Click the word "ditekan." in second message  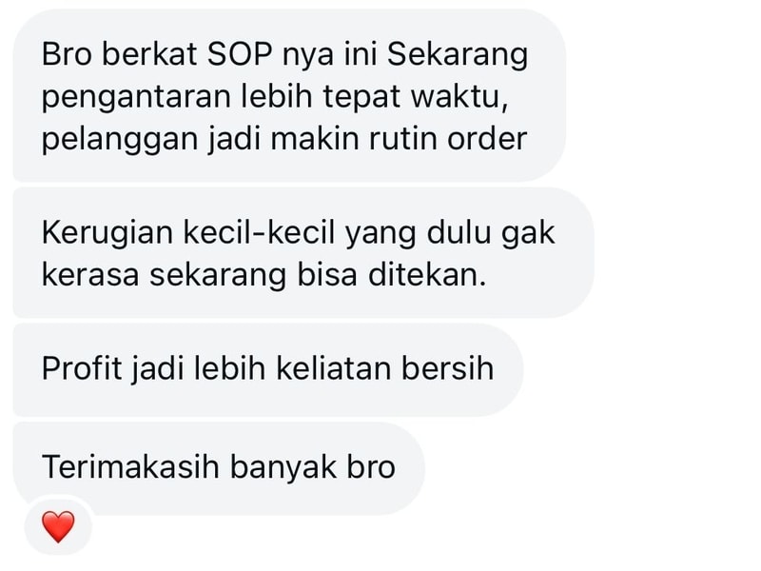point(427,275)
